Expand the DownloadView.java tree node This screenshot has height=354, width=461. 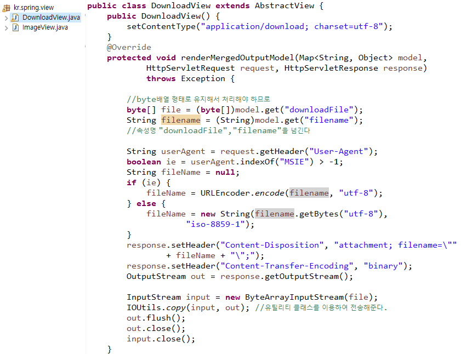[x=6, y=18]
